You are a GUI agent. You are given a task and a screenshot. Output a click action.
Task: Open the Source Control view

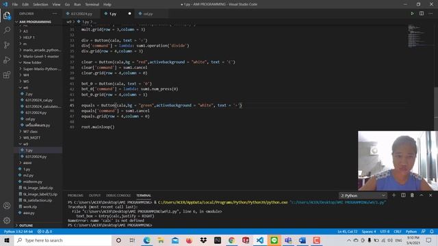point(7,45)
